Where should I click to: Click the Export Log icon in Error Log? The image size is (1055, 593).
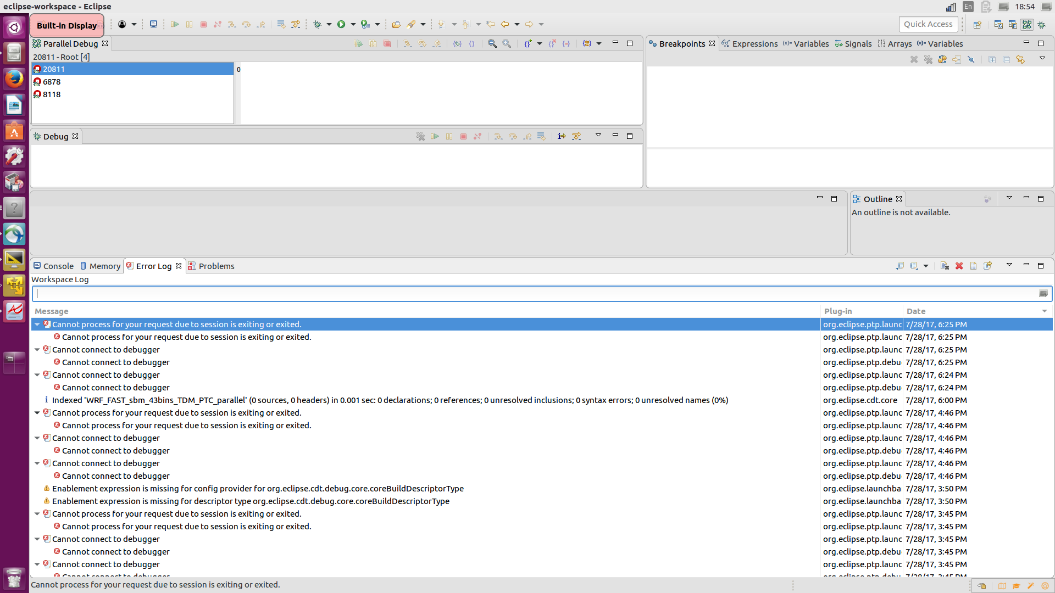(x=899, y=266)
